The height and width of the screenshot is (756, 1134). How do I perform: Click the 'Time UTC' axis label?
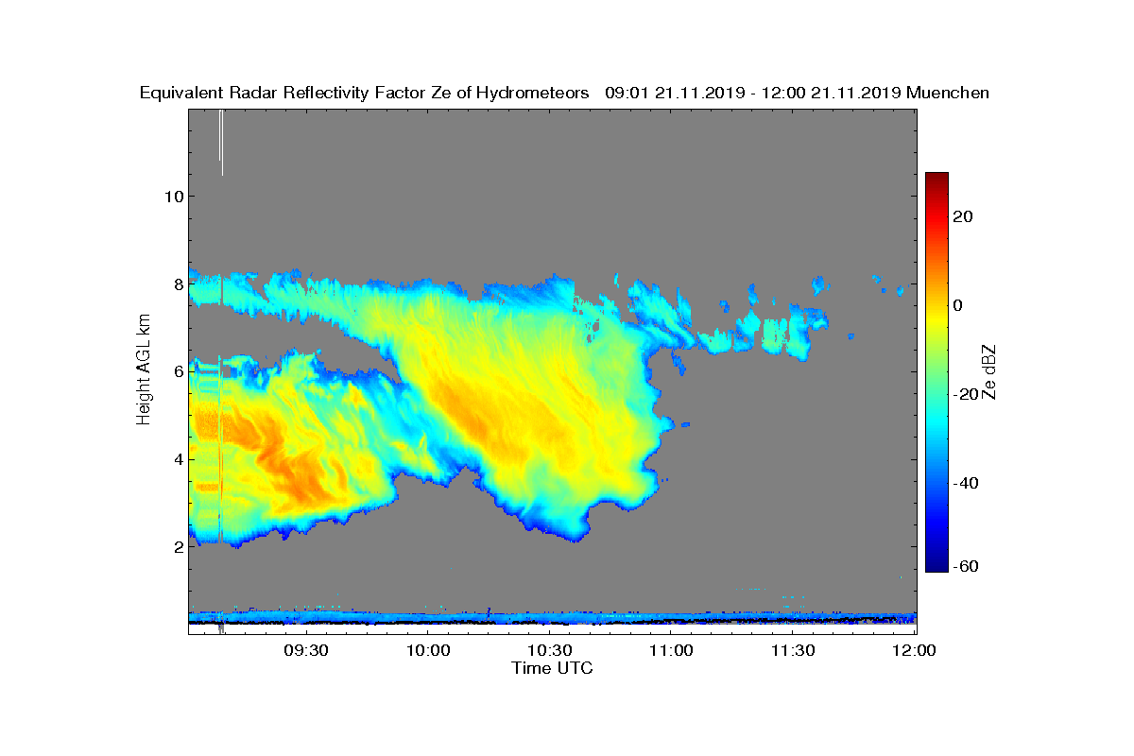[x=553, y=668]
